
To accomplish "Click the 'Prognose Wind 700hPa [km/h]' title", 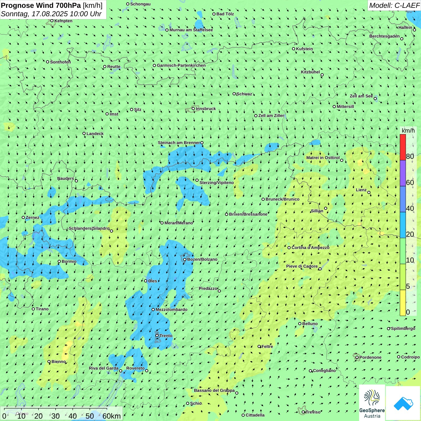I will [52, 5].
